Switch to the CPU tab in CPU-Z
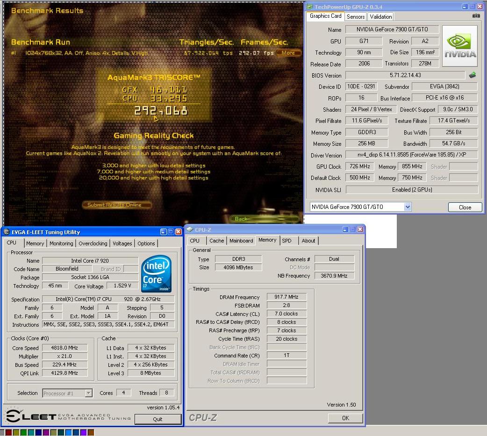487x436 pixels. 195,241
